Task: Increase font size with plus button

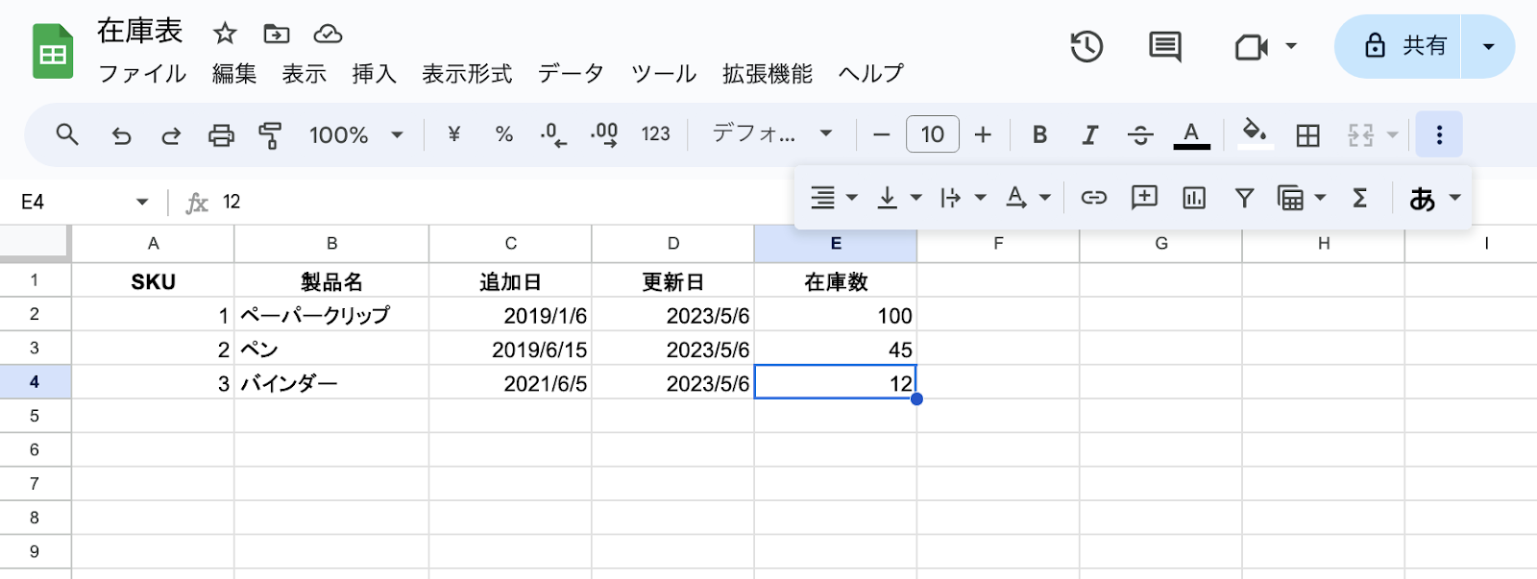Action: tap(983, 135)
